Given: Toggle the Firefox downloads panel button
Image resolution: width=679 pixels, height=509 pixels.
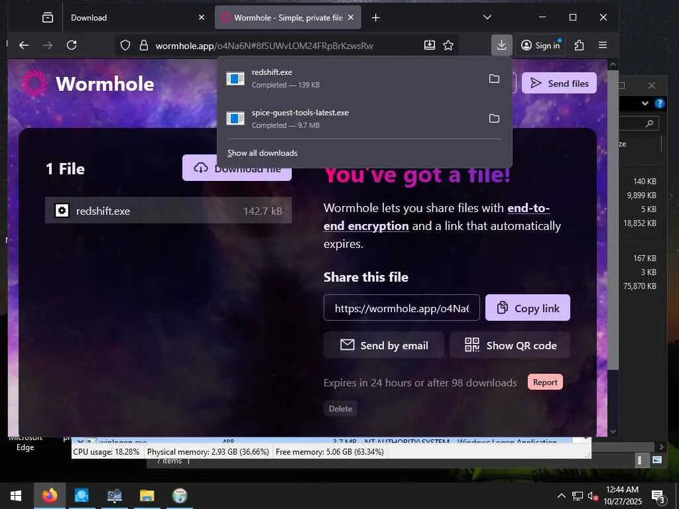Looking at the screenshot, I should (x=501, y=45).
